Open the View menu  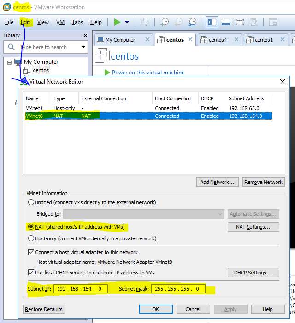coord(43,22)
